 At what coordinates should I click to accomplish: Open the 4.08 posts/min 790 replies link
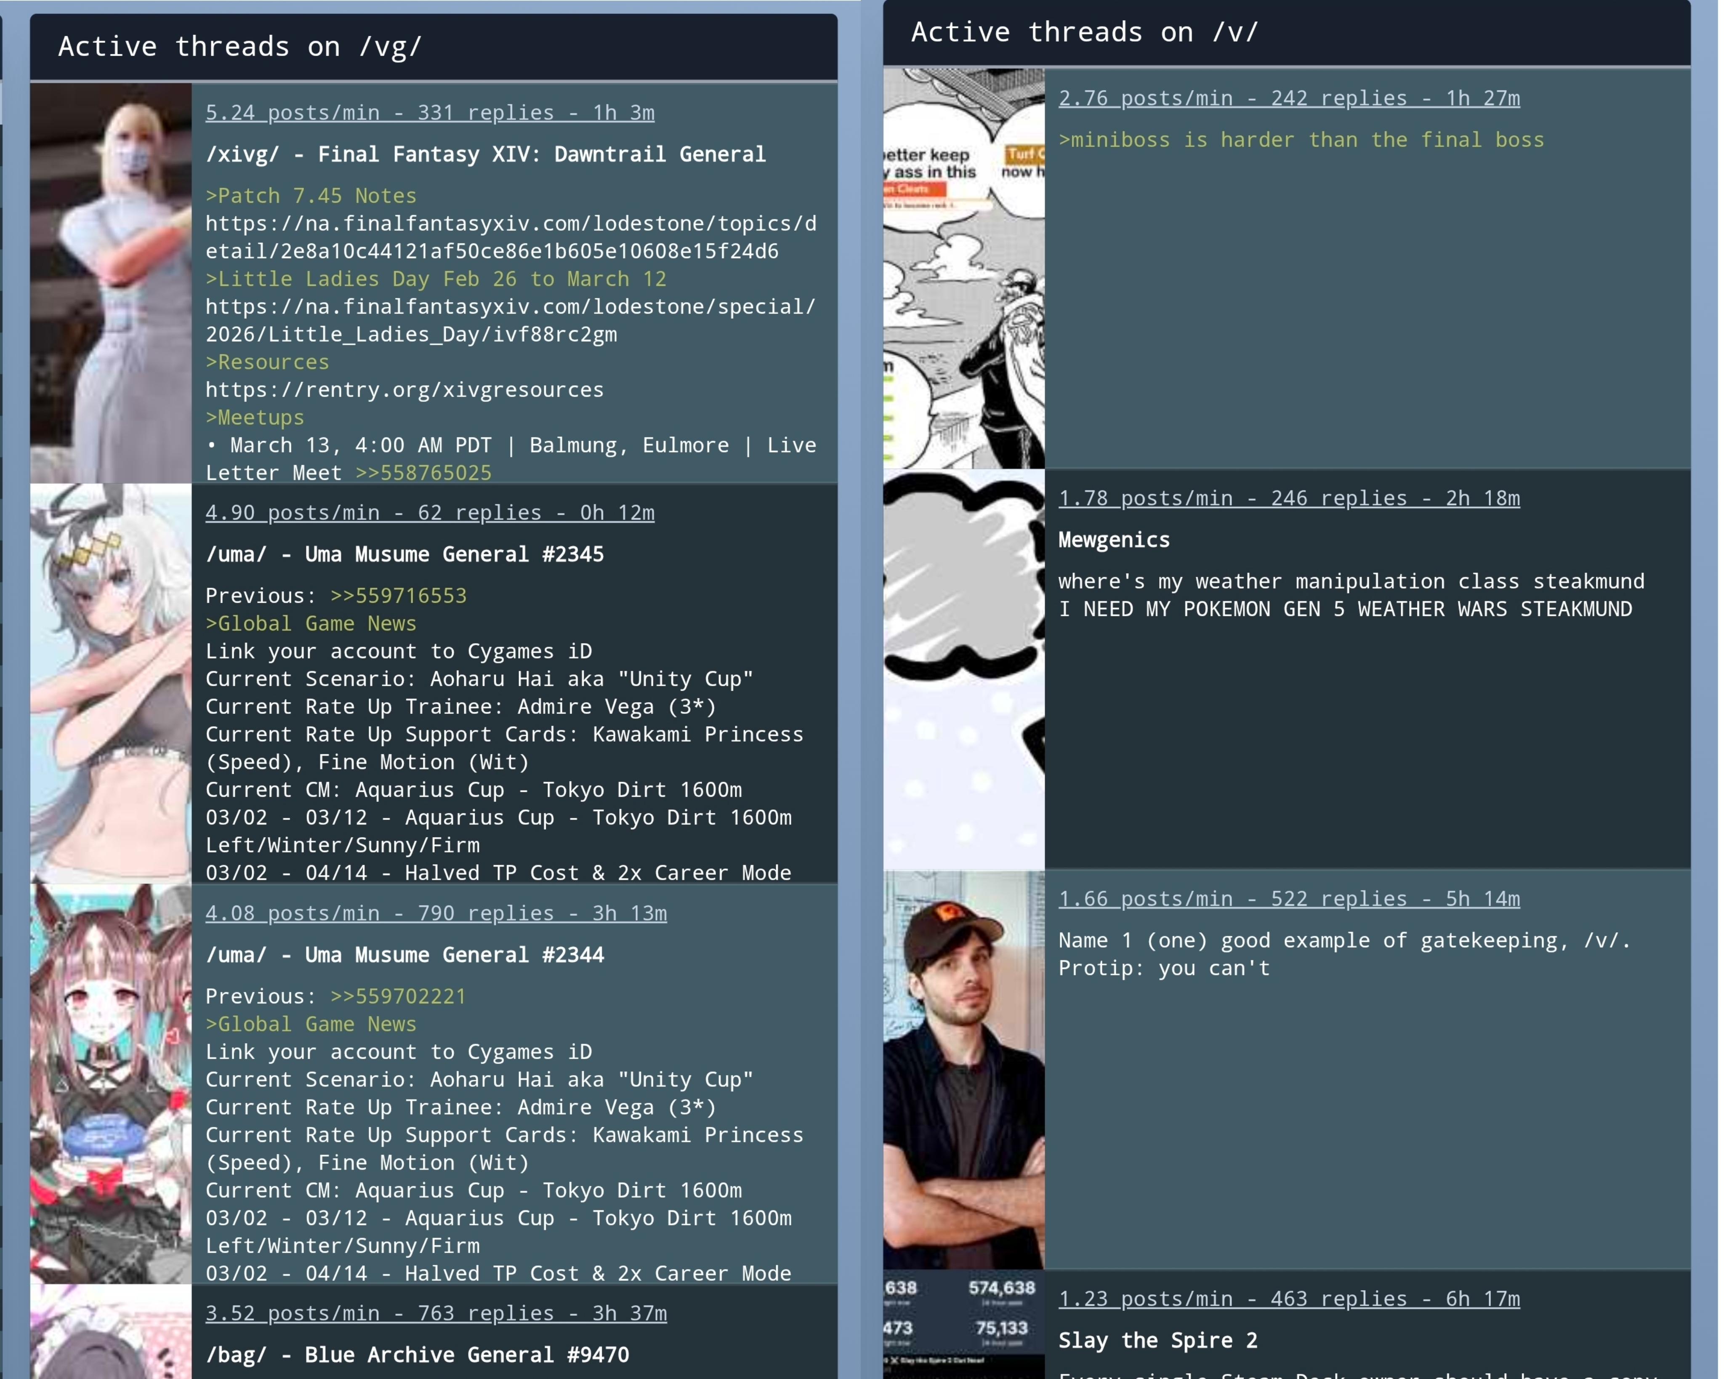pyautogui.click(x=436, y=913)
